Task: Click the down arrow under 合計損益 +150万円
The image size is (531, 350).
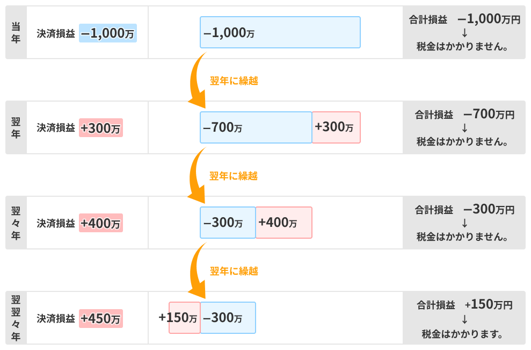Action: (464, 319)
